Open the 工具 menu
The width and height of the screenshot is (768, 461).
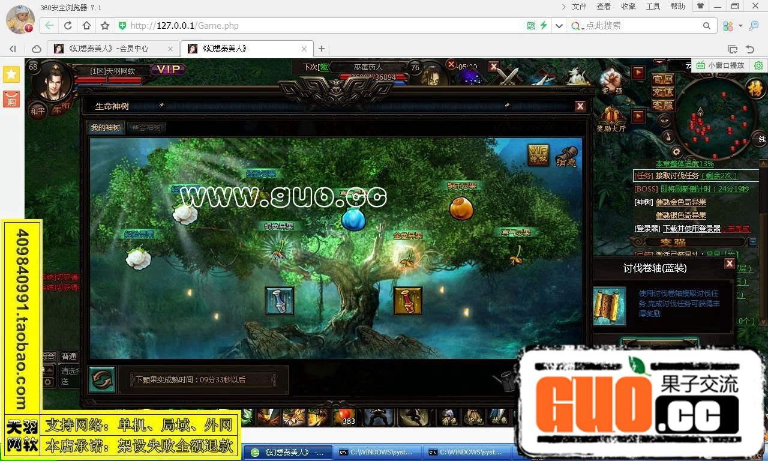pyautogui.click(x=653, y=7)
